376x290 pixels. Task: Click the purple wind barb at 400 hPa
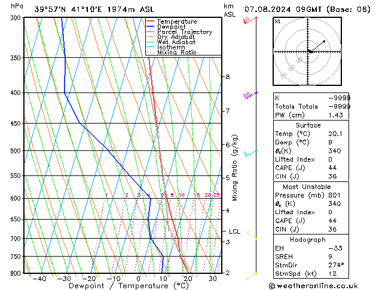[x=250, y=95]
